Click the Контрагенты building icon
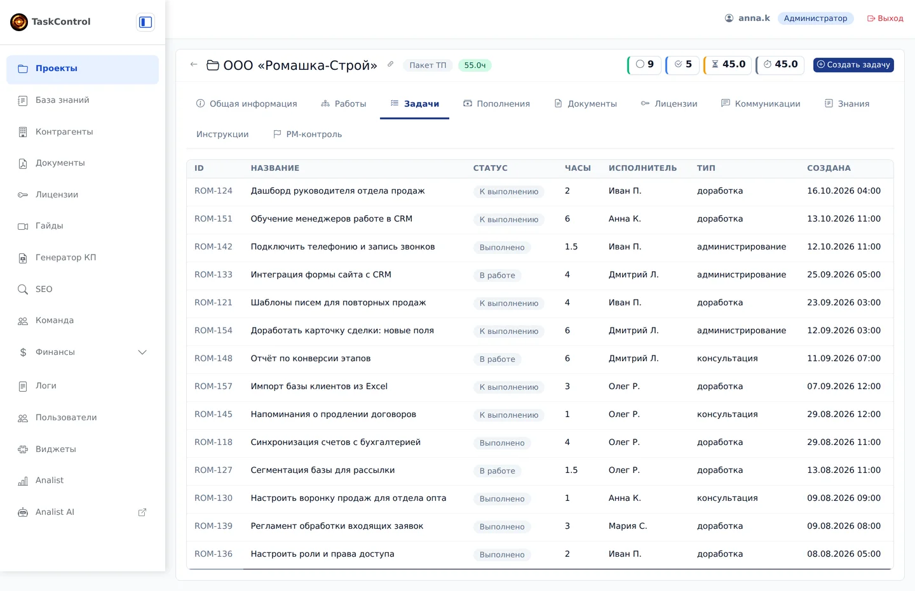The width and height of the screenshot is (915, 591). (x=23, y=132)
